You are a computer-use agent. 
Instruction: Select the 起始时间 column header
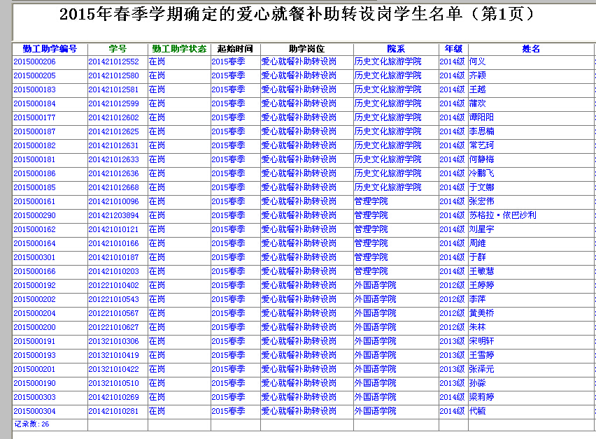click(235, 49)
